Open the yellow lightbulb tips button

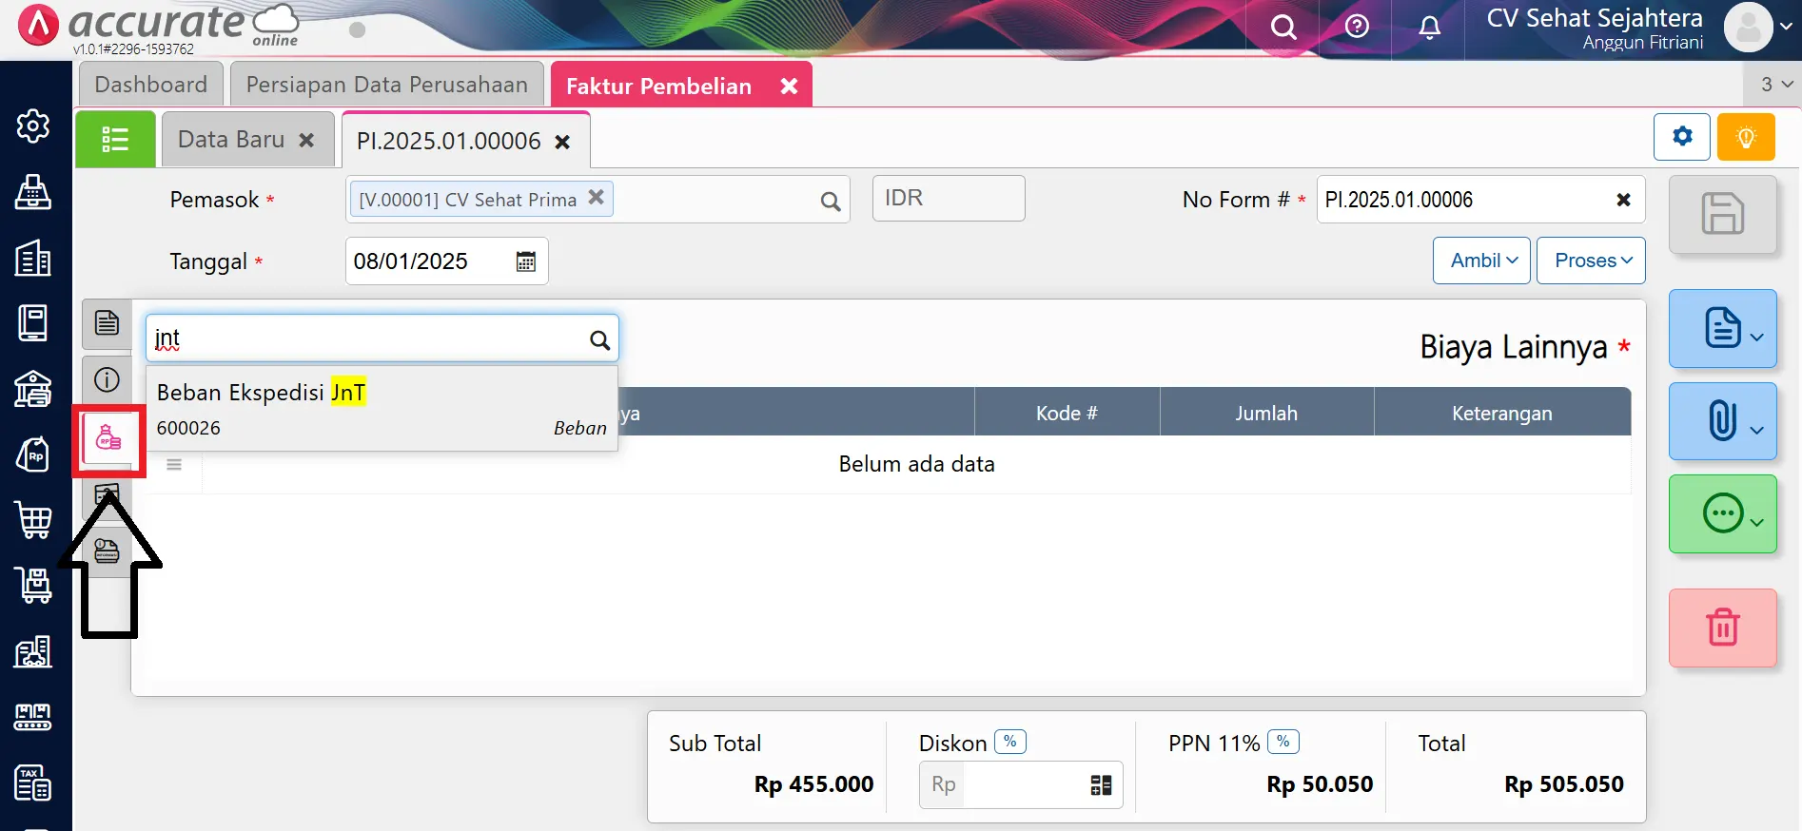pos(1746,137)
